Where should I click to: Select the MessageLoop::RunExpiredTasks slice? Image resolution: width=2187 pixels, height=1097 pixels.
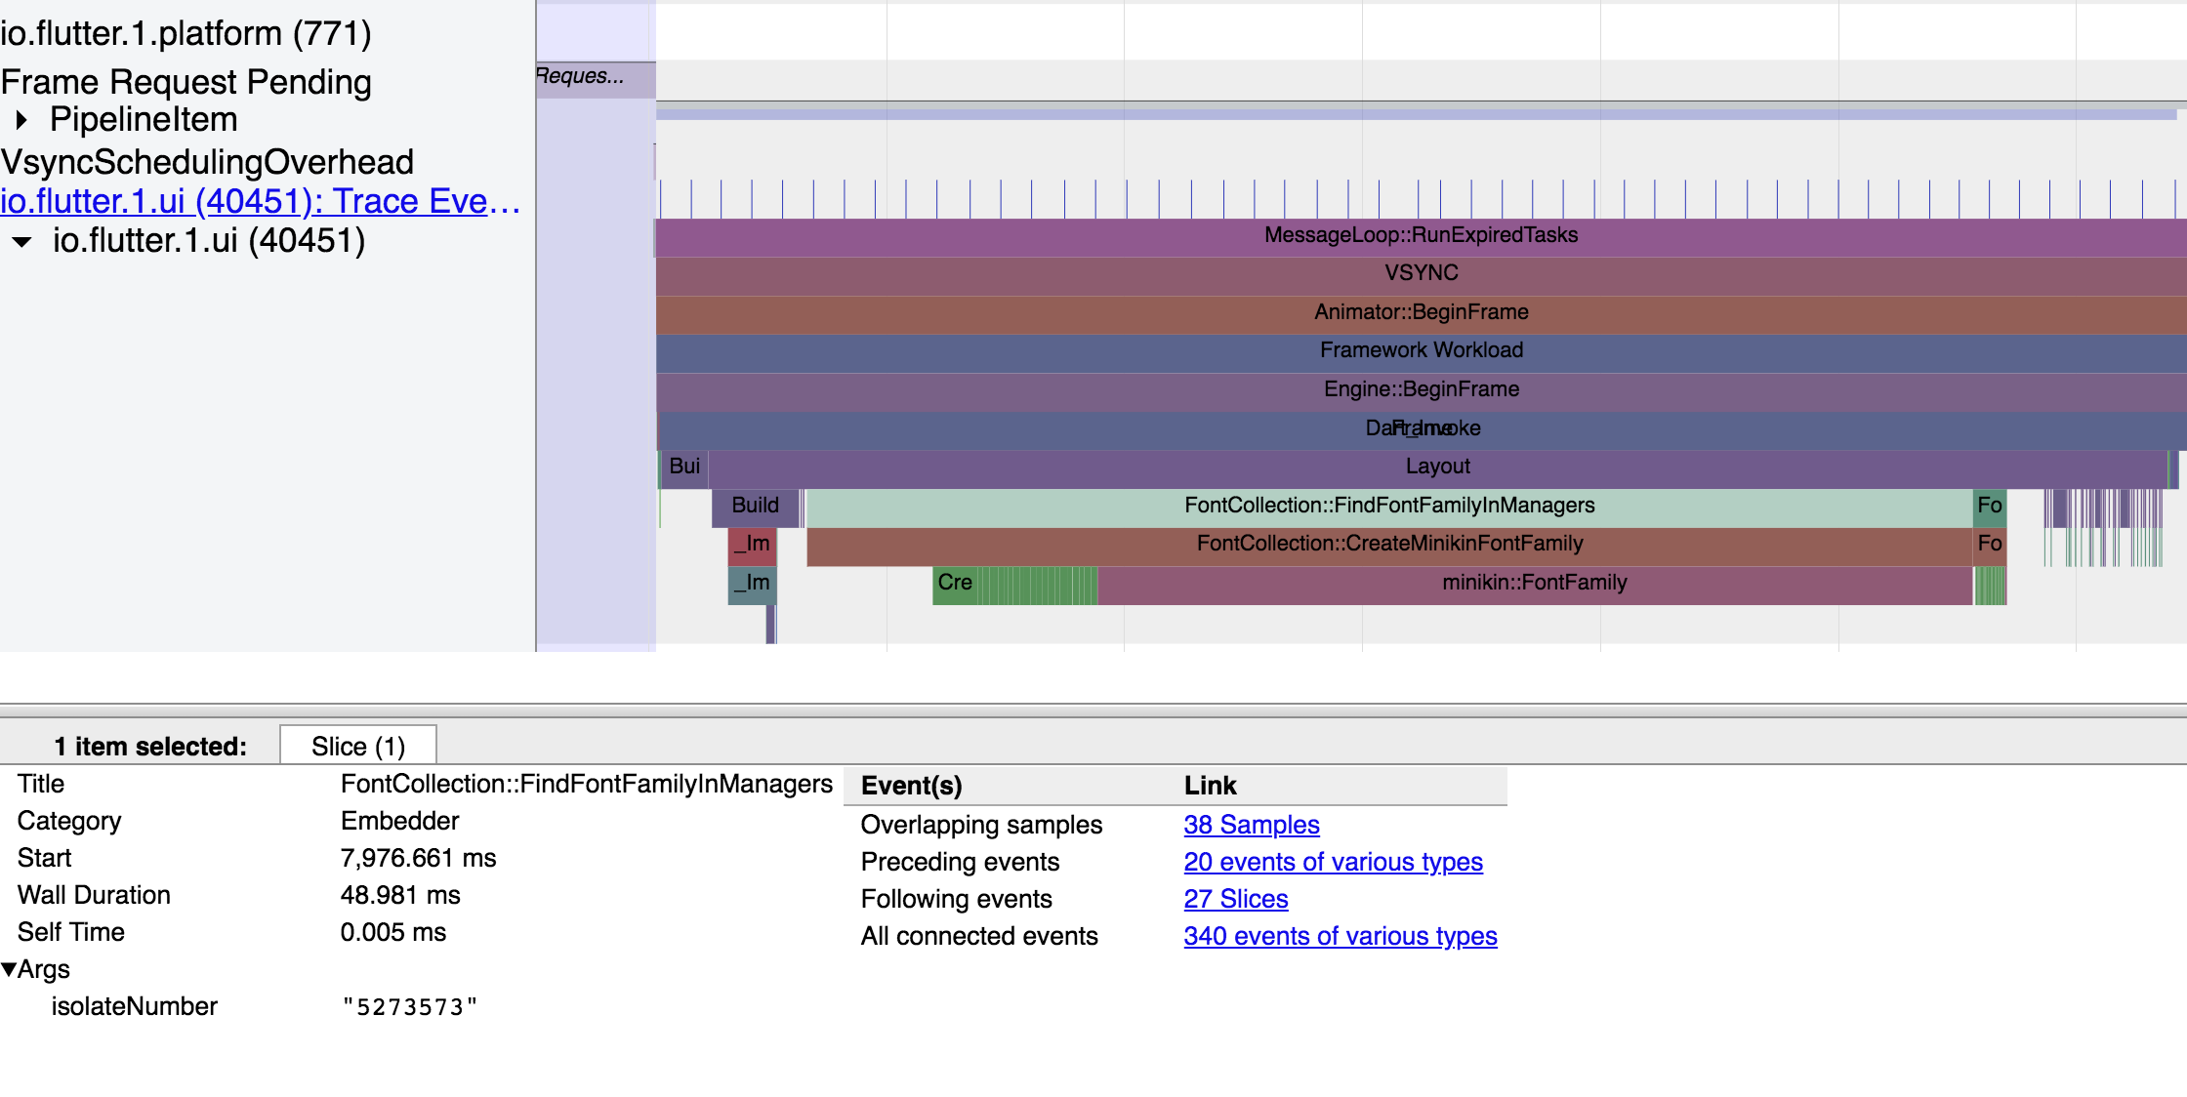click(1421, 235)
